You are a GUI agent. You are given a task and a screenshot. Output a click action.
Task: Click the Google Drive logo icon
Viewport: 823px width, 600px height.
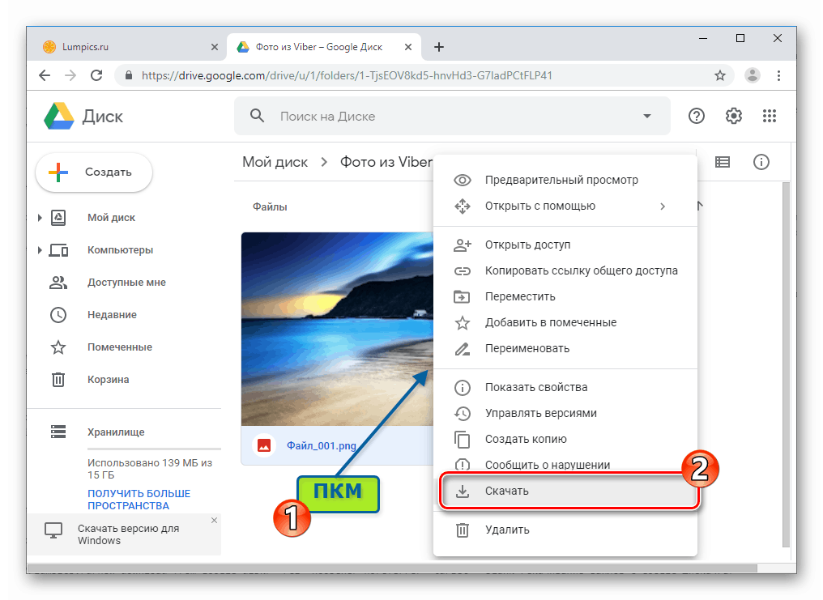58,116
